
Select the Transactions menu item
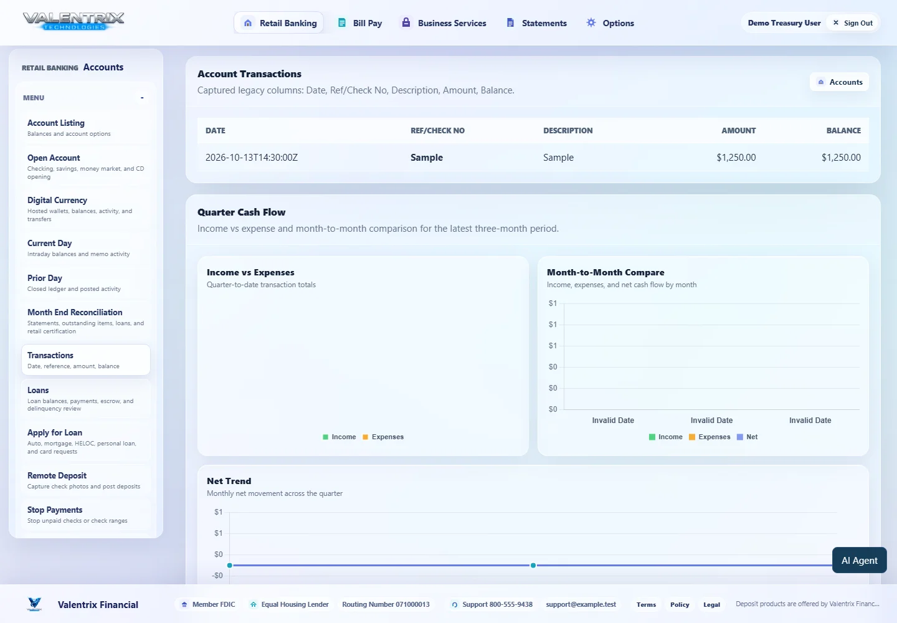point(86,360)
